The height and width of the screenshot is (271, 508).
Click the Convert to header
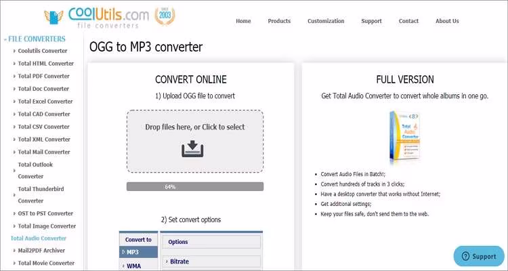(138, 240)
